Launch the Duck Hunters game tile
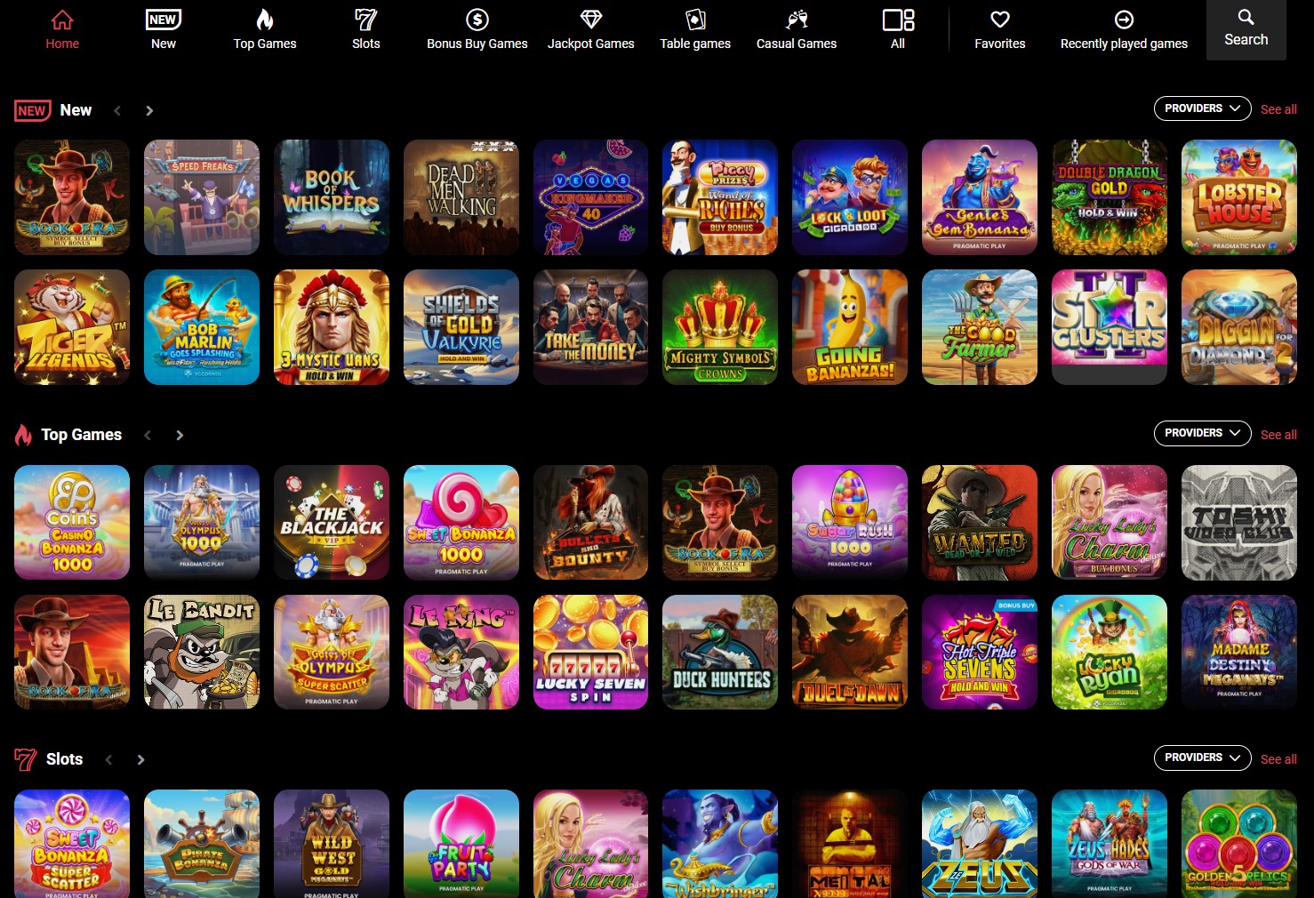 (720, 652)
